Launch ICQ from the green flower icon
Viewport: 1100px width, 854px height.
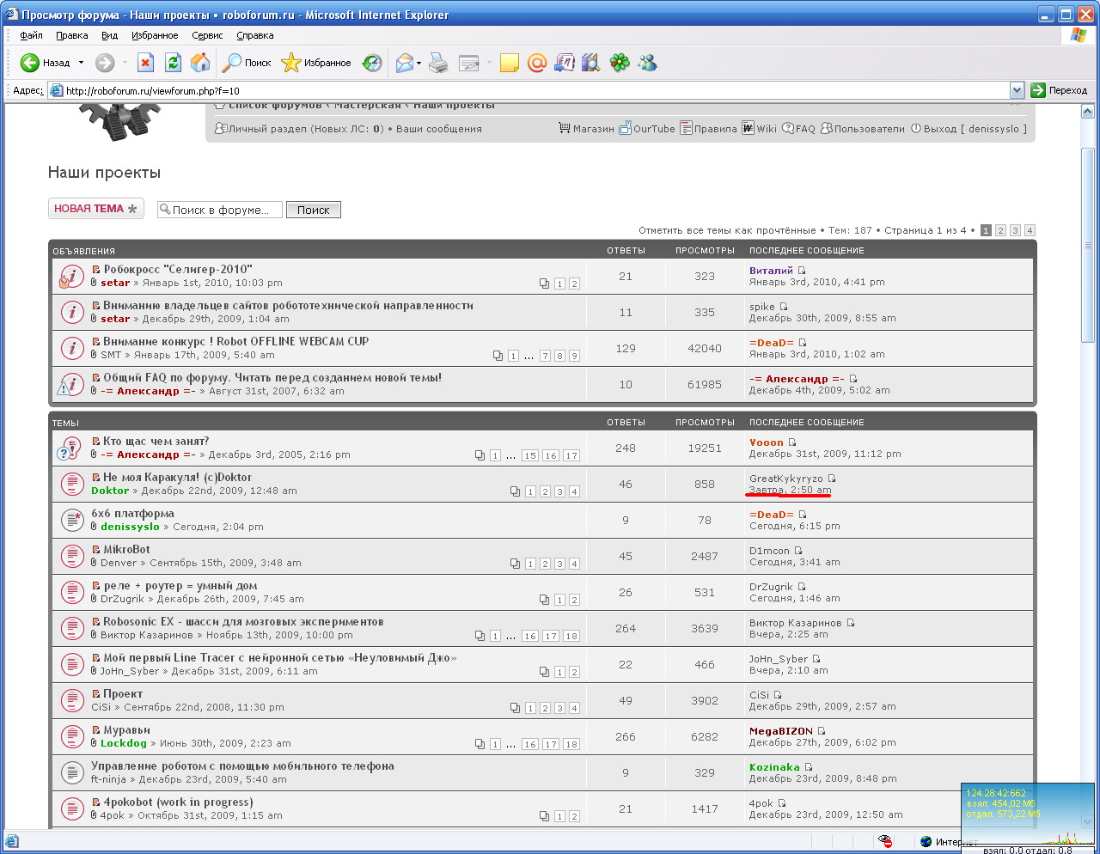[620, 63]
